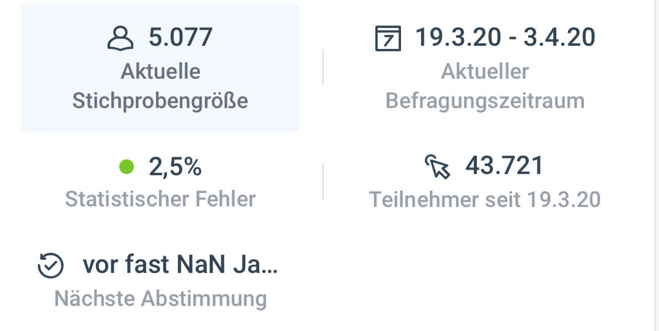The height and width of the screenshot is (331, 659).
Task: Open the Statistischer Fehler label
Action: 160,198
